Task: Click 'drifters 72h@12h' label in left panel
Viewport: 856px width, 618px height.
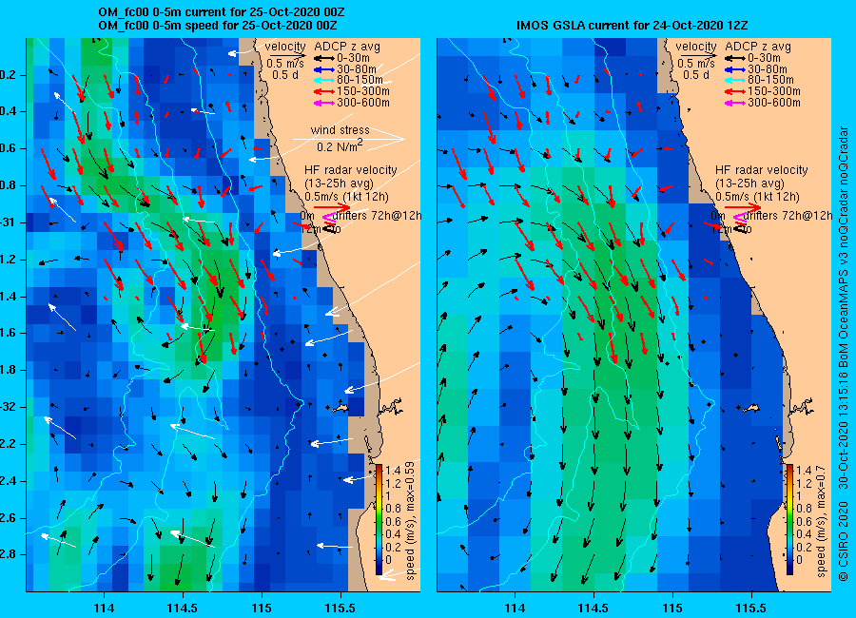Action: [377, 216]
